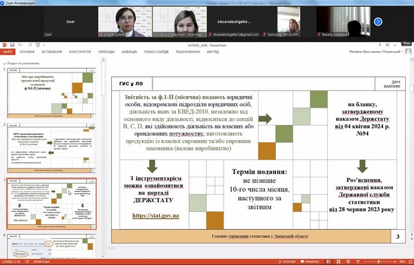Switch to Normal view icon in status bar
Viewport: 414px width, 265px height.
coord(328,262)
